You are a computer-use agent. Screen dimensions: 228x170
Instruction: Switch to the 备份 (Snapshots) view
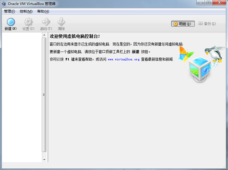coord(207,24)
